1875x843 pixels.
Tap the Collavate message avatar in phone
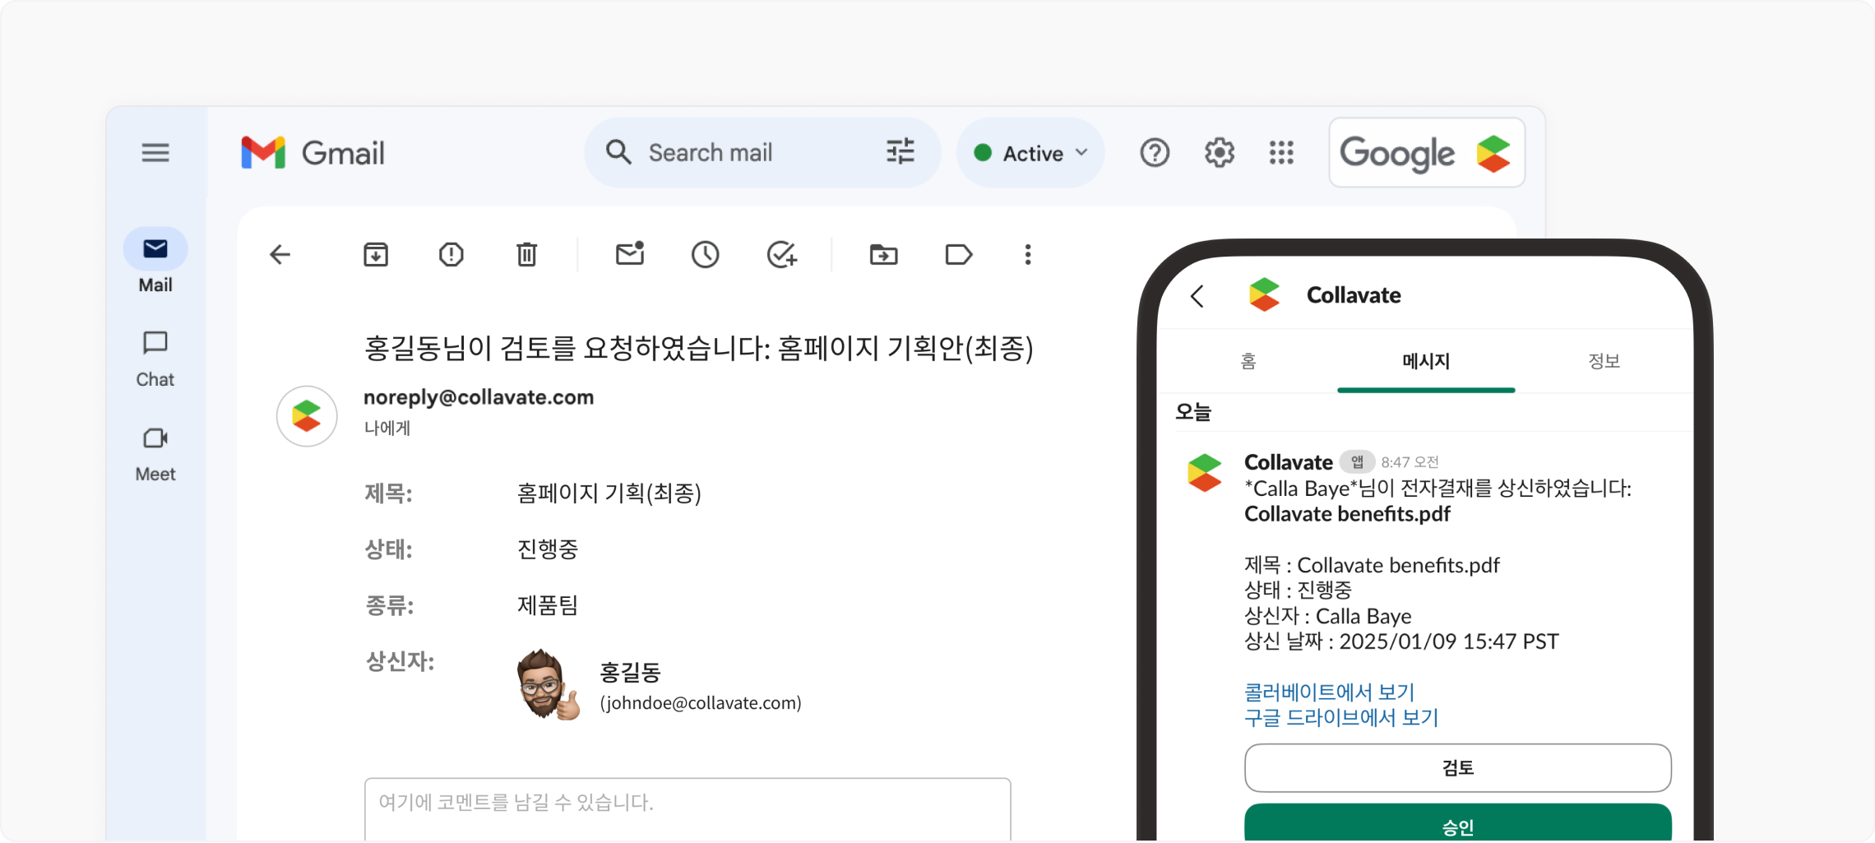click(x=1205, y=473)
